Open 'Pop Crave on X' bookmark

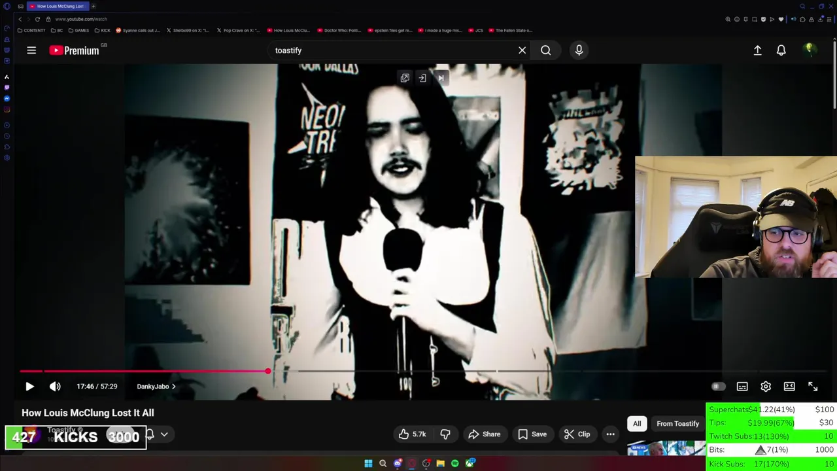tap(238, 30)
